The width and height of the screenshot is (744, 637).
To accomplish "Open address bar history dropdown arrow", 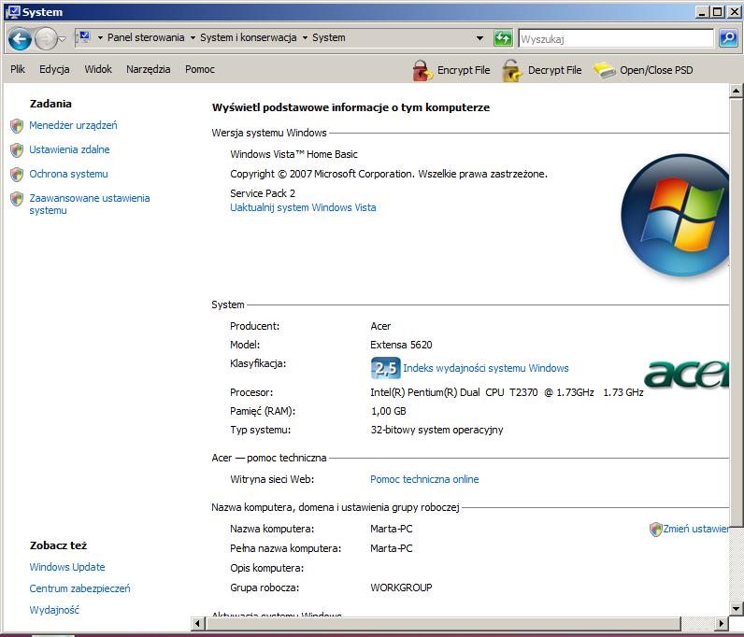I will pos(479,38).
